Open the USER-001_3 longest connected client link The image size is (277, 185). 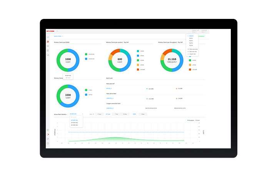click(x=110, y=108)
